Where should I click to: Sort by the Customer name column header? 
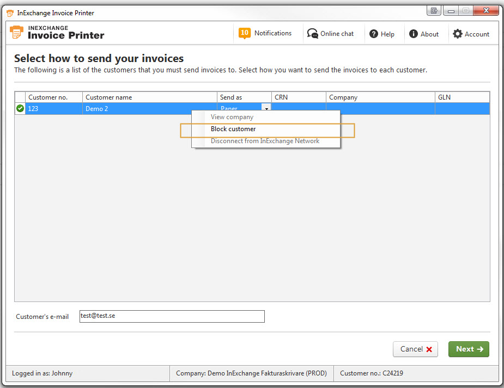click(x=150, y=97)
